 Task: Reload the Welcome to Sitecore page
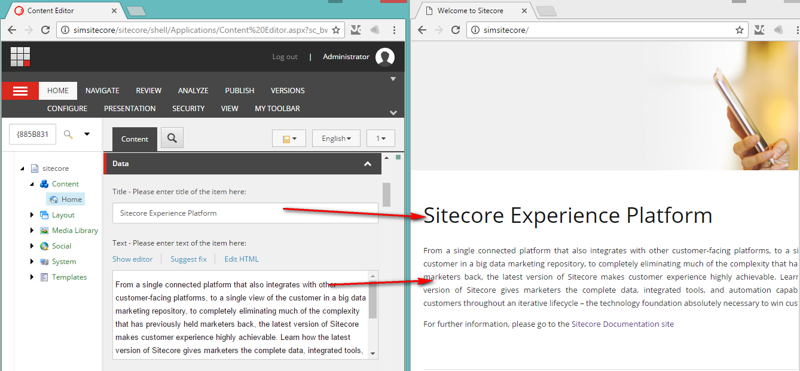[456, 30]
